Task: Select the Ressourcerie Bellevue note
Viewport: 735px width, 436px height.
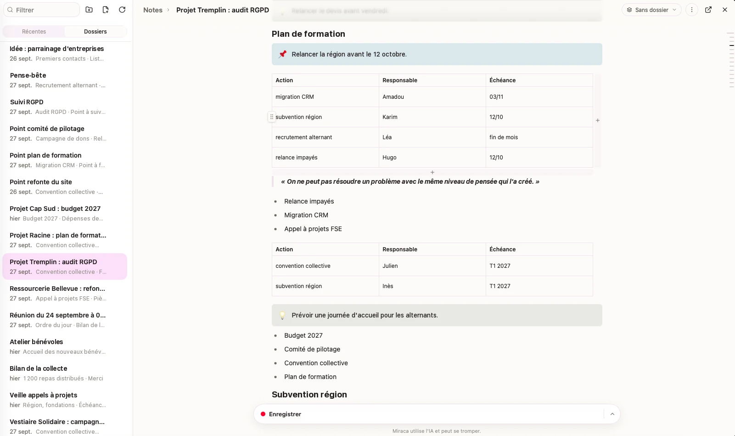Action: 65,293
